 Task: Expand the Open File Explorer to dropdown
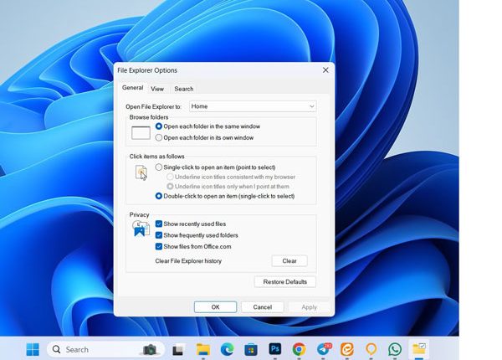[253, 106]
